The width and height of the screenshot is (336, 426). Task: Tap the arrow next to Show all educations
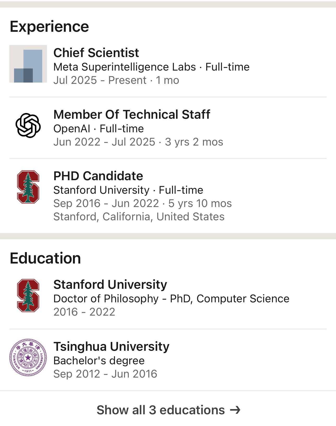[x=235, y=410]
